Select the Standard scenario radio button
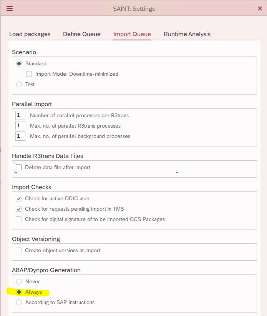 19,64
